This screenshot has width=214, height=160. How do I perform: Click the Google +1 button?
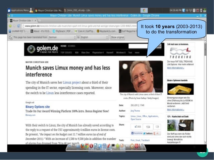(157, 133)
